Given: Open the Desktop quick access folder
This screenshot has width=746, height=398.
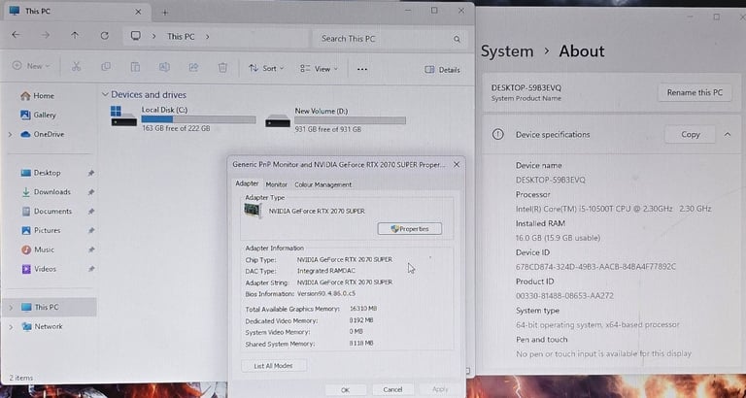Looking at the screenshot, I should coord(41,173).
